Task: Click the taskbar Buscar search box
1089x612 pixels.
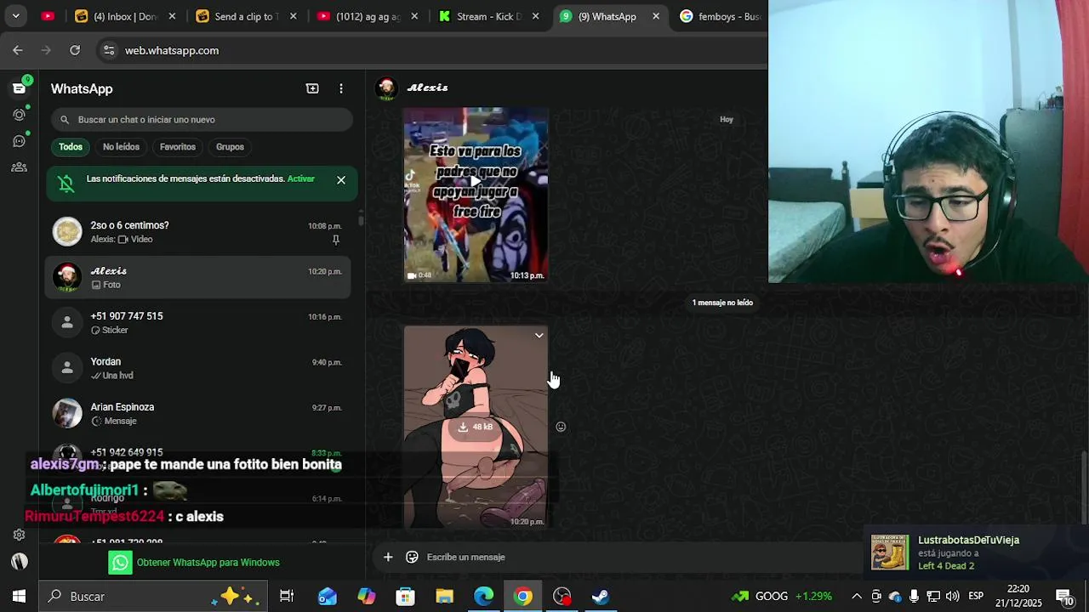Action: coord(153,597)
